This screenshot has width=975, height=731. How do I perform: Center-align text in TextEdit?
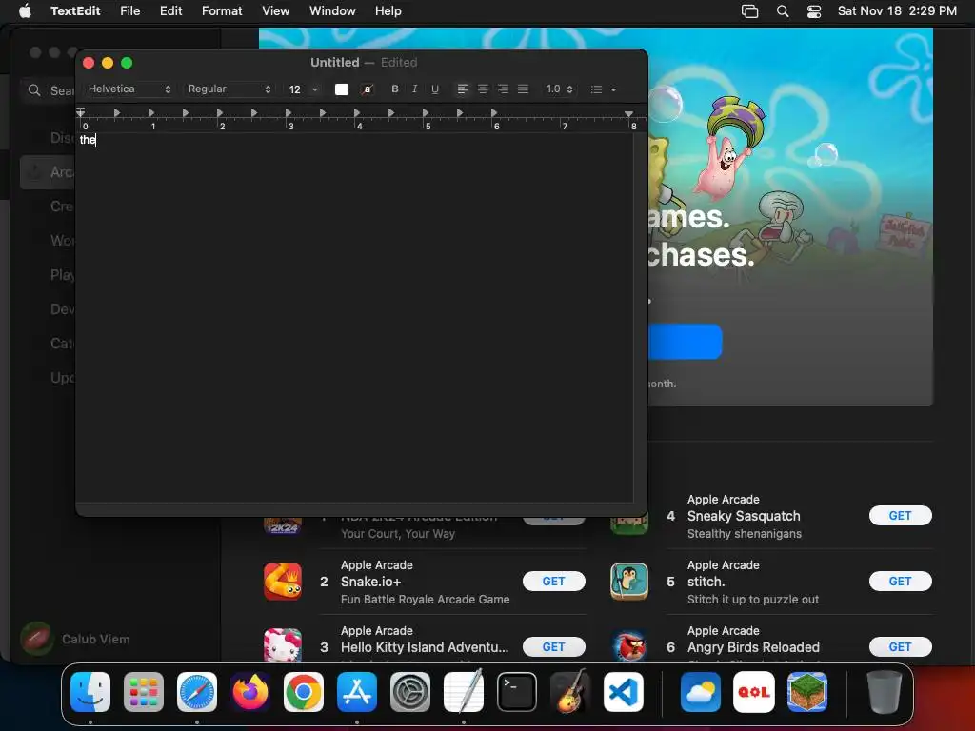click(x=483, y=89)
